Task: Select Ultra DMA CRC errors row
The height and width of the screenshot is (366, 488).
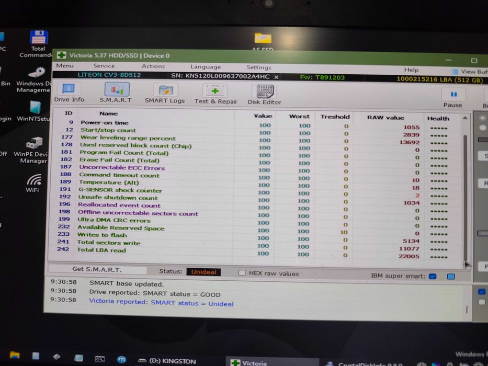Action: [x=256, y=222]
